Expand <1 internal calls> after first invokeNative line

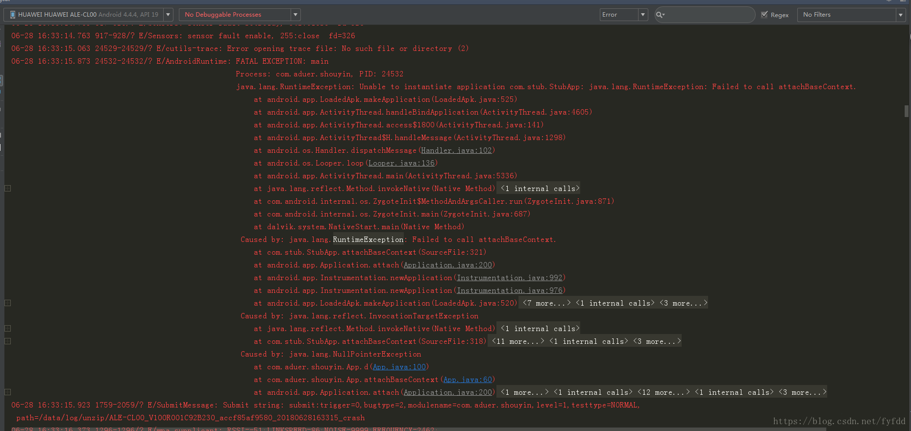coord(540,189)
